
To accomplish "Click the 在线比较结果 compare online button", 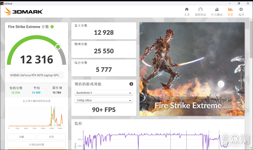I will [37, 144].
